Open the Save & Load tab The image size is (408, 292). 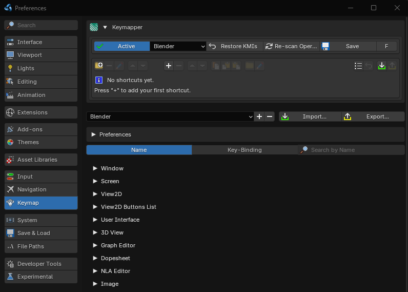41,233
